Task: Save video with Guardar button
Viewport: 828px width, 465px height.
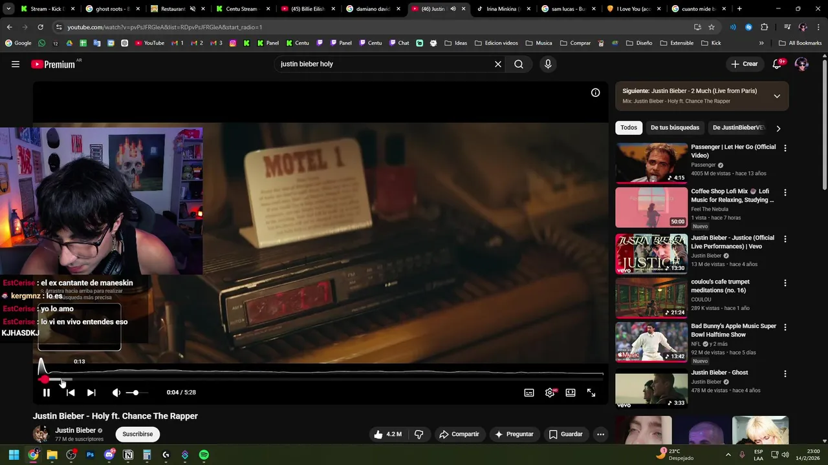Action: tap(566, 434)
